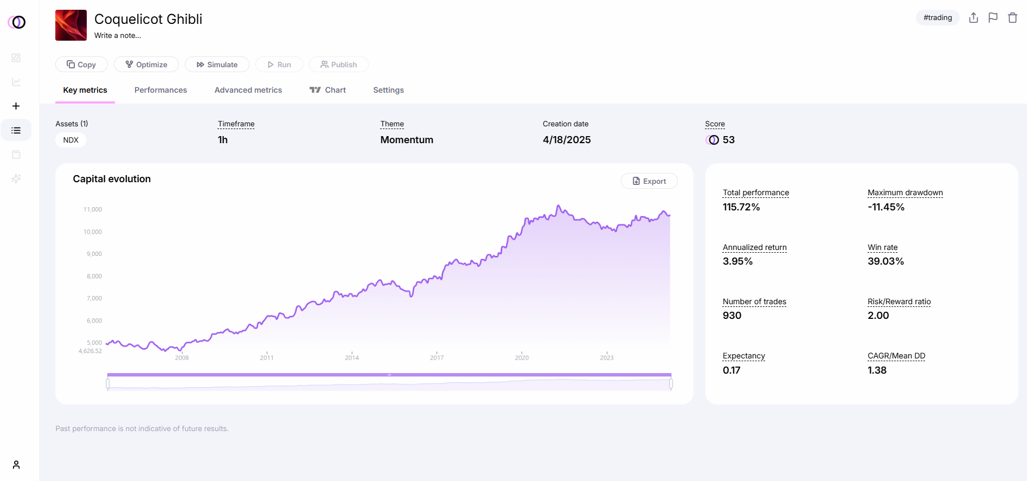Open the list icon in the sidebar
Viewport: 1027px width, 481px height.
(16, 130)
